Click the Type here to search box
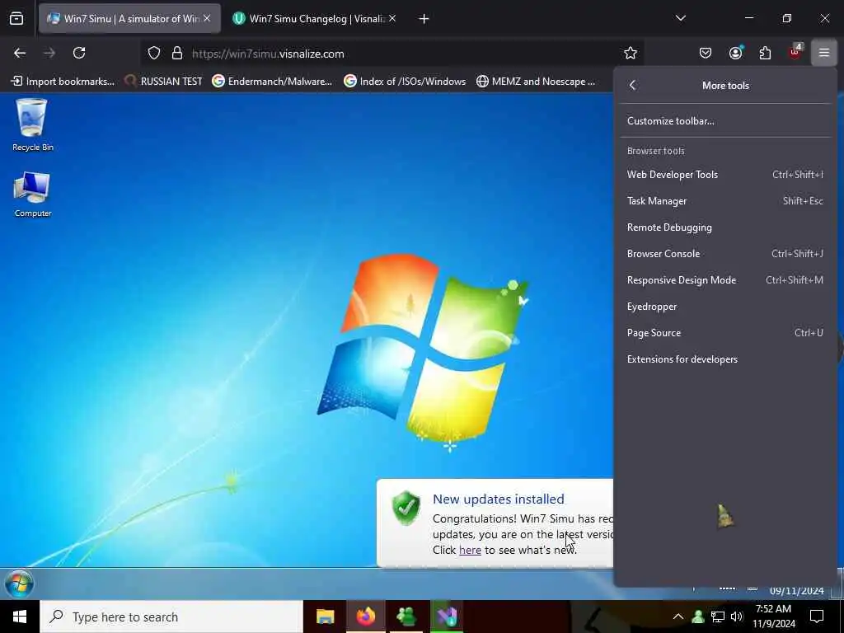The image size is (844, 633). [x=171, y=617]
